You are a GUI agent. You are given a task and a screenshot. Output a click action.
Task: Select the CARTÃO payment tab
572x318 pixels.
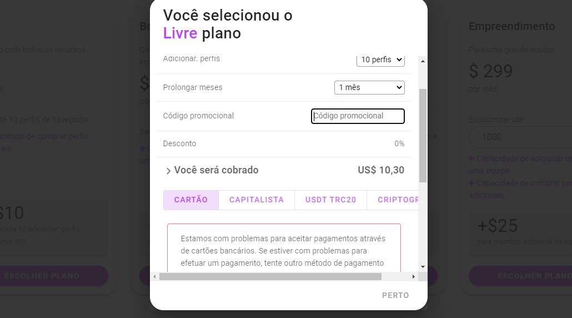pos(191,200)
